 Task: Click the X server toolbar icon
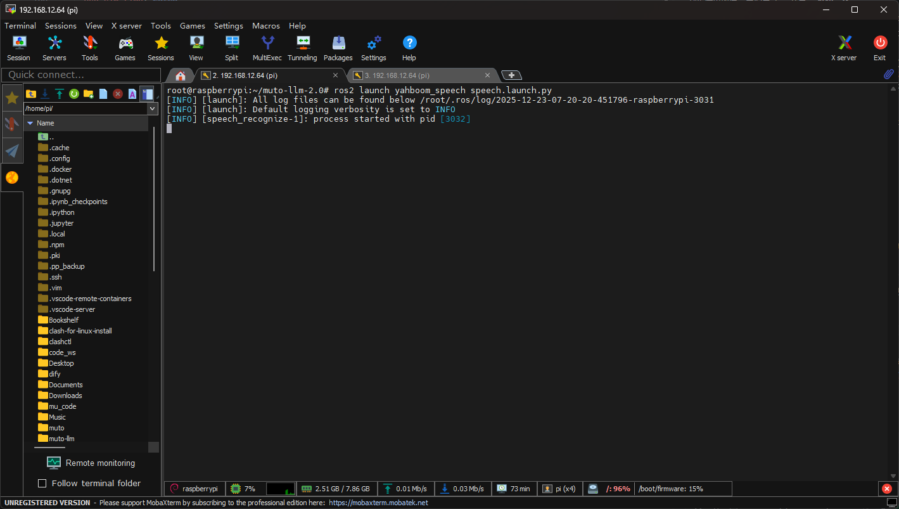pos(844,48)
